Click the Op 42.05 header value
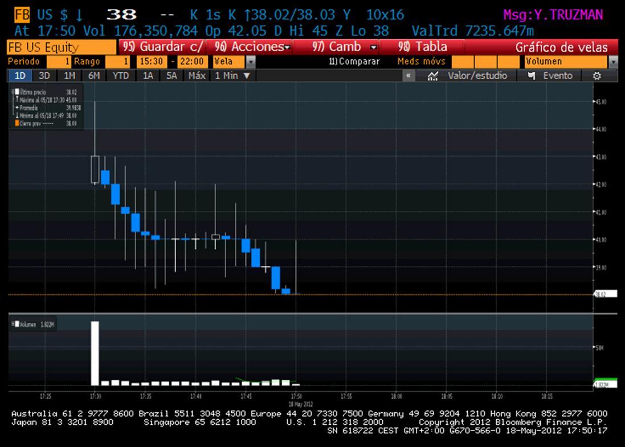Image resolution: width=625 pixels, height=447 pixels. point(236,31)
